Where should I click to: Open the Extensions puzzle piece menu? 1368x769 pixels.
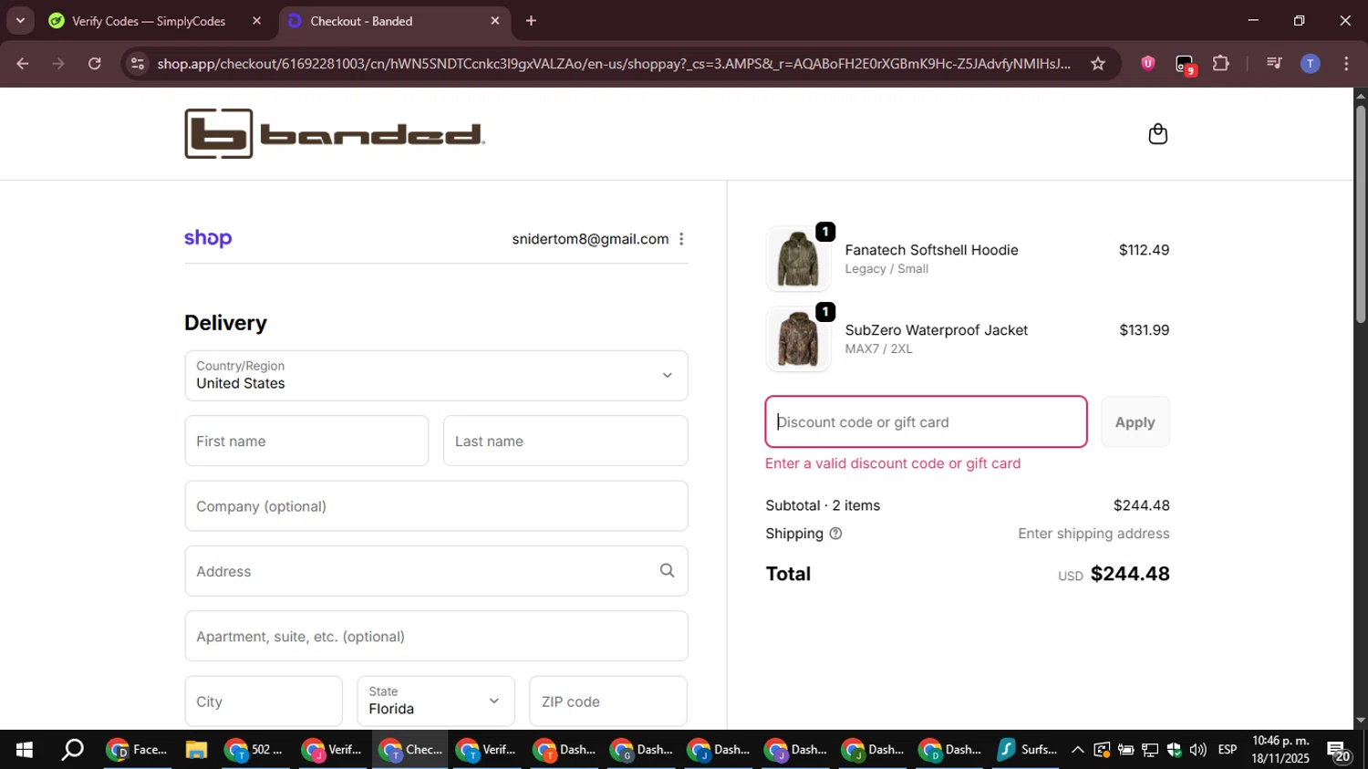1221,64
